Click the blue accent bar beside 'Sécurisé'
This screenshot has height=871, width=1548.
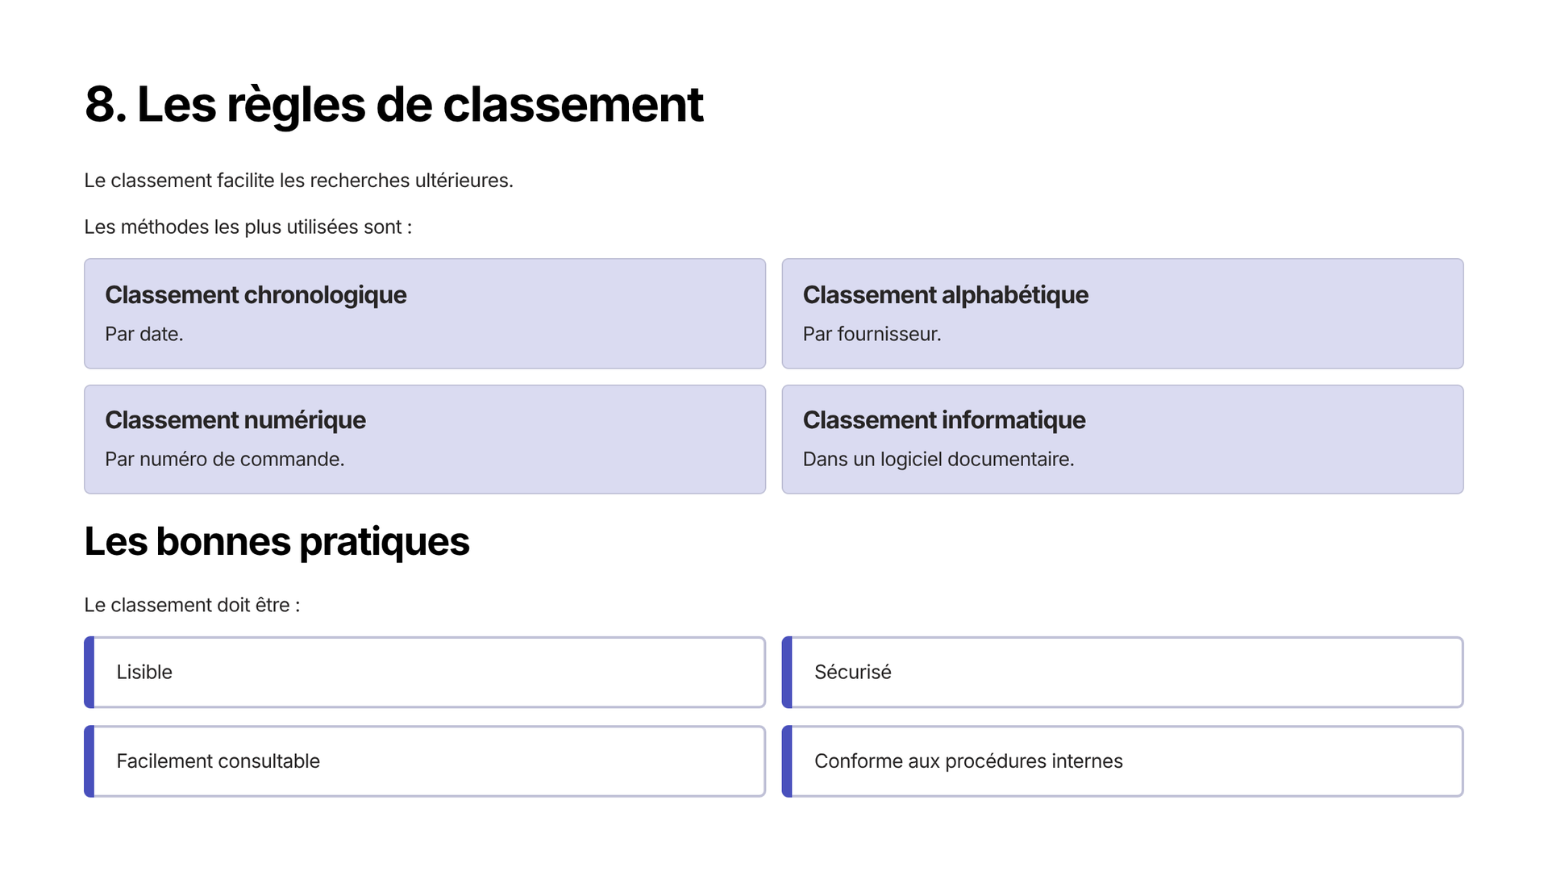[x=788, y=673]
